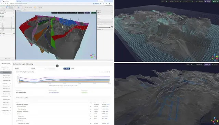Click the refresh icon left of the chart gear
The height and width of the screenshot is (125, 219).
(108, 72)
